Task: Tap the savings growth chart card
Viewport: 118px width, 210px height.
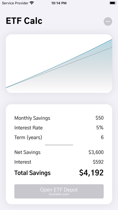Action: click(x=59, y=64)
